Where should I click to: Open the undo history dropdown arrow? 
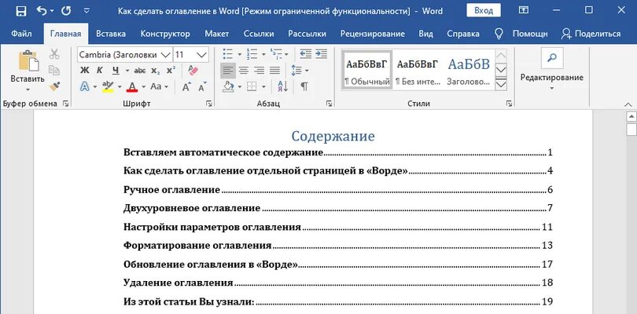click(52, 11)
